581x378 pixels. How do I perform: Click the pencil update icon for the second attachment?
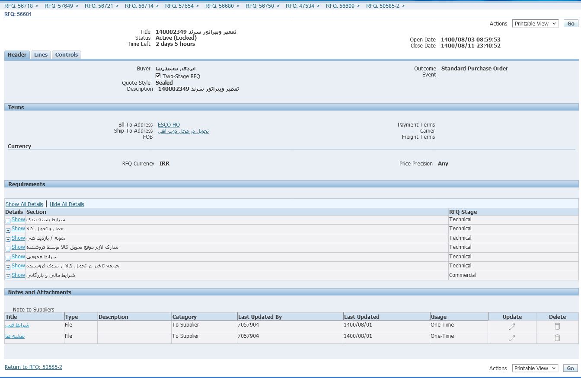click(x=512, y=338)
